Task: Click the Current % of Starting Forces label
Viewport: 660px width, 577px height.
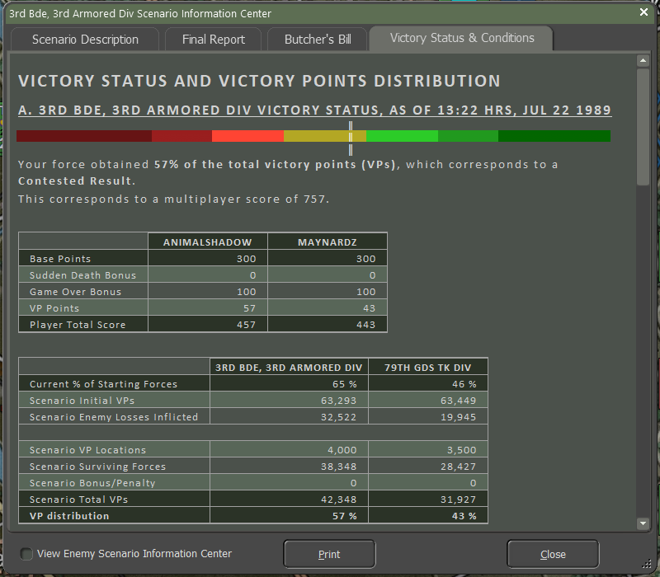Action: [104, 383]
